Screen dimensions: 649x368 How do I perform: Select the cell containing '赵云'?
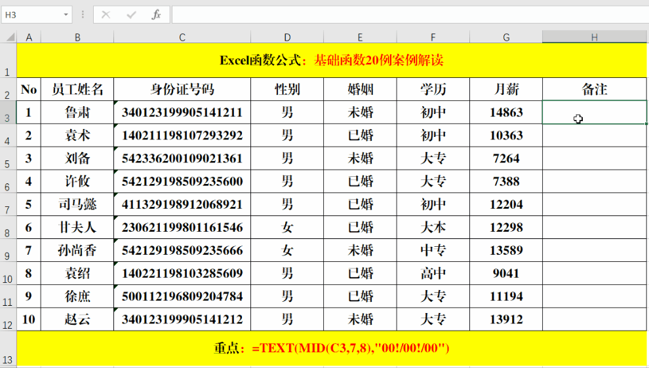(77, 319)
